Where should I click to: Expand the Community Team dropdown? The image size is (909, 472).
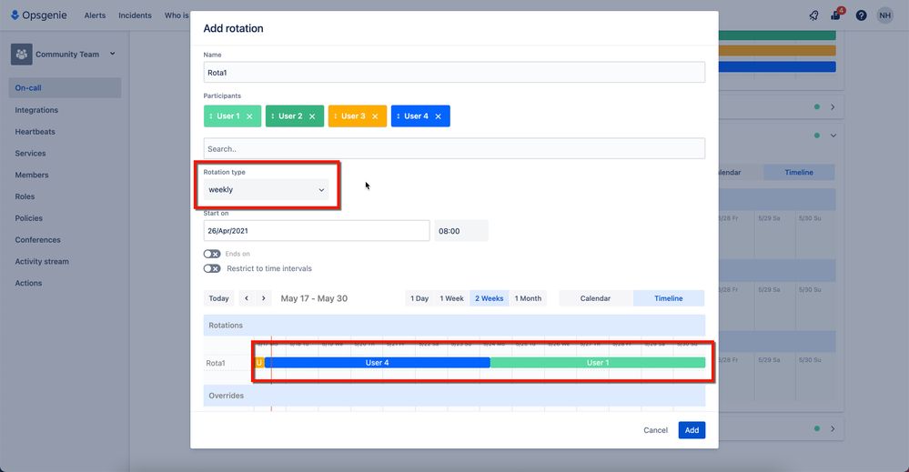click(113, 54)
